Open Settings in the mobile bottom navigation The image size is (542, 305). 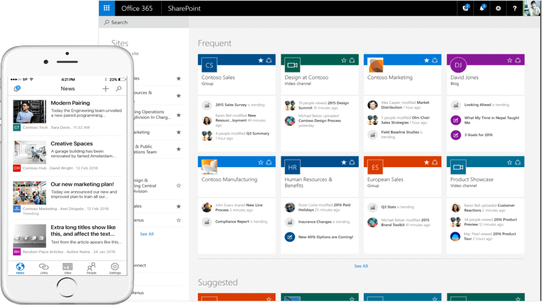(115, 267)
